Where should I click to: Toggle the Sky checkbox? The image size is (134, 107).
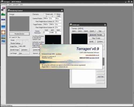[16, 37]
